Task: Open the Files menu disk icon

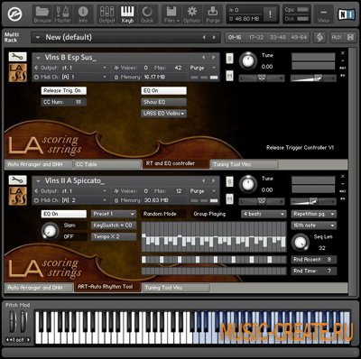Action: (x=171, y=14)
